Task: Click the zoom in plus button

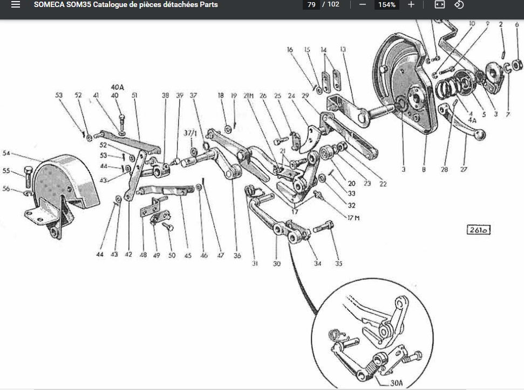Action: click(411, 5)
